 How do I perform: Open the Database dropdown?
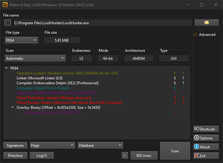100,146
